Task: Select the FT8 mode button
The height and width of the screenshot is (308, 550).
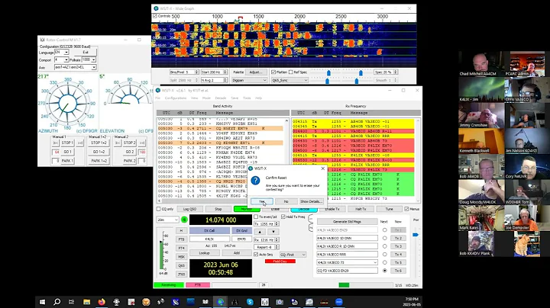Action: [181, 239]
